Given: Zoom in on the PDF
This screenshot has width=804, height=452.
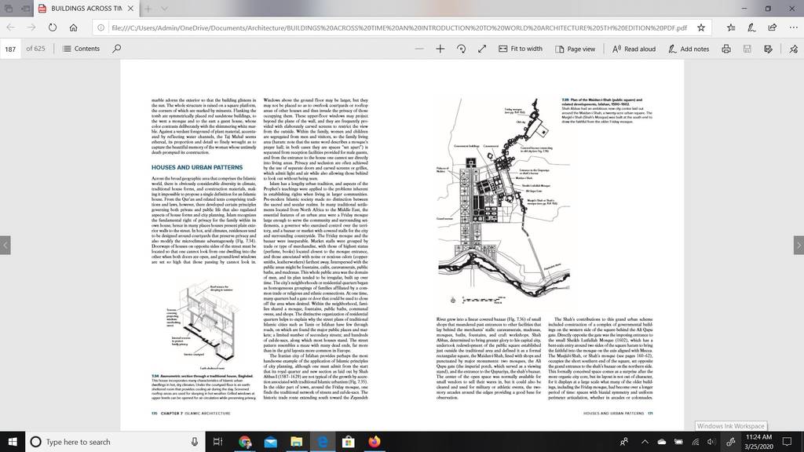Looking at the screenshot, I should click(440, 49).
